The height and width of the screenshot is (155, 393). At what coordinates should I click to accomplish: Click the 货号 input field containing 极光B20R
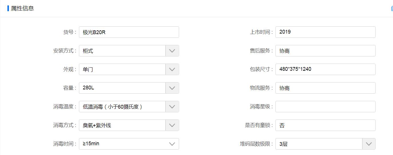point(129,32)
